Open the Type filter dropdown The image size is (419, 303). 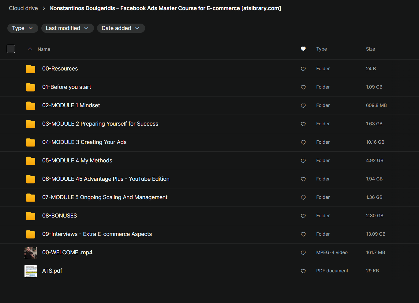pyautogui.click(x=23, y=28)
